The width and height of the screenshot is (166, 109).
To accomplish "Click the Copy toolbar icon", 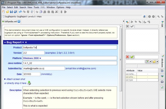I will tap(41, 12).
